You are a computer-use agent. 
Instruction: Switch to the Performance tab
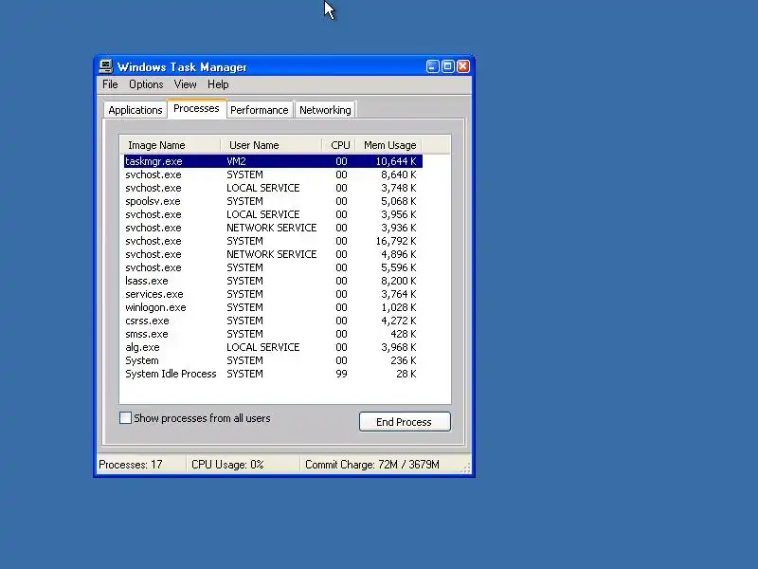(259, 110)
